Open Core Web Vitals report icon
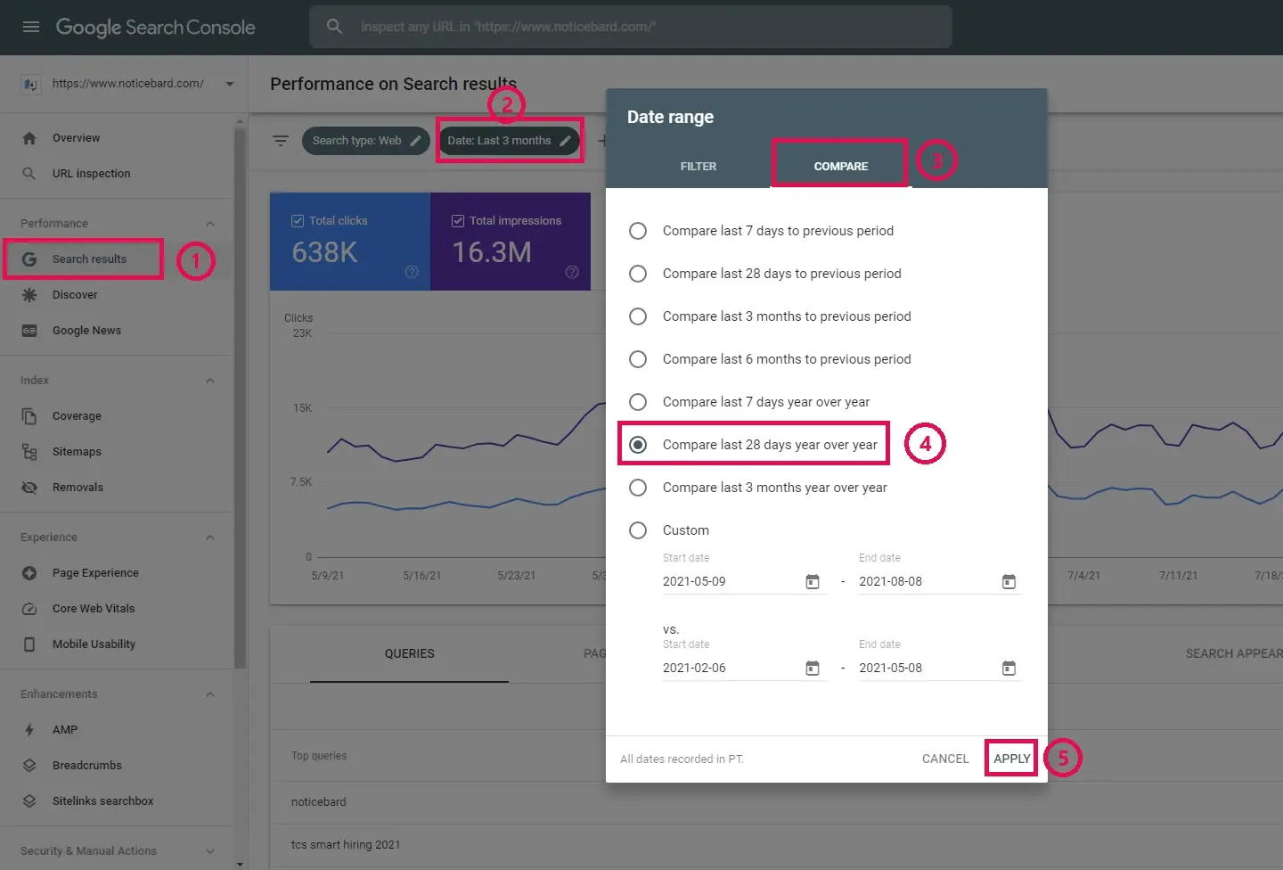 (29, 609)
